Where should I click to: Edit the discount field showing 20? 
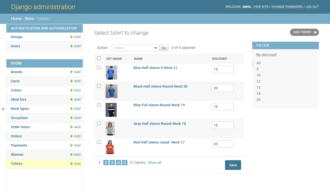coord(222,88)
